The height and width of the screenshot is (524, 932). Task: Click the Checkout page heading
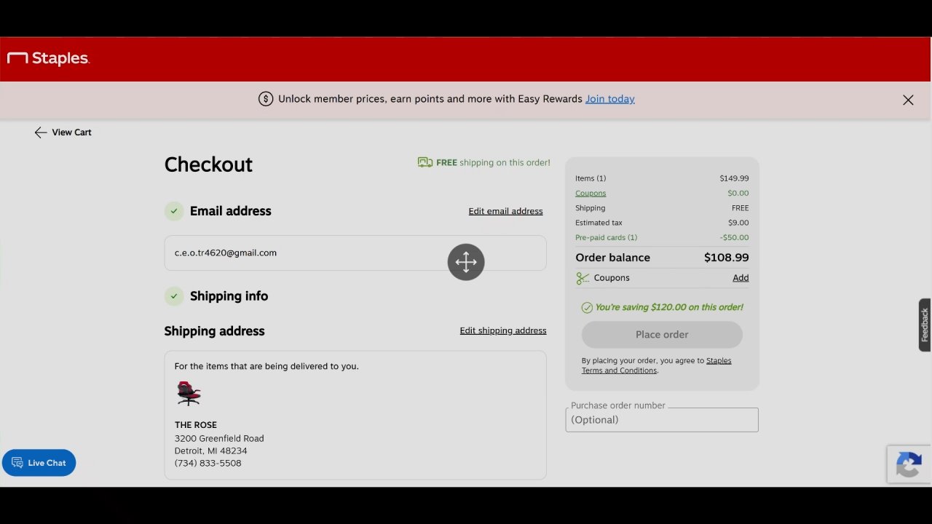[x=208, y=164]
